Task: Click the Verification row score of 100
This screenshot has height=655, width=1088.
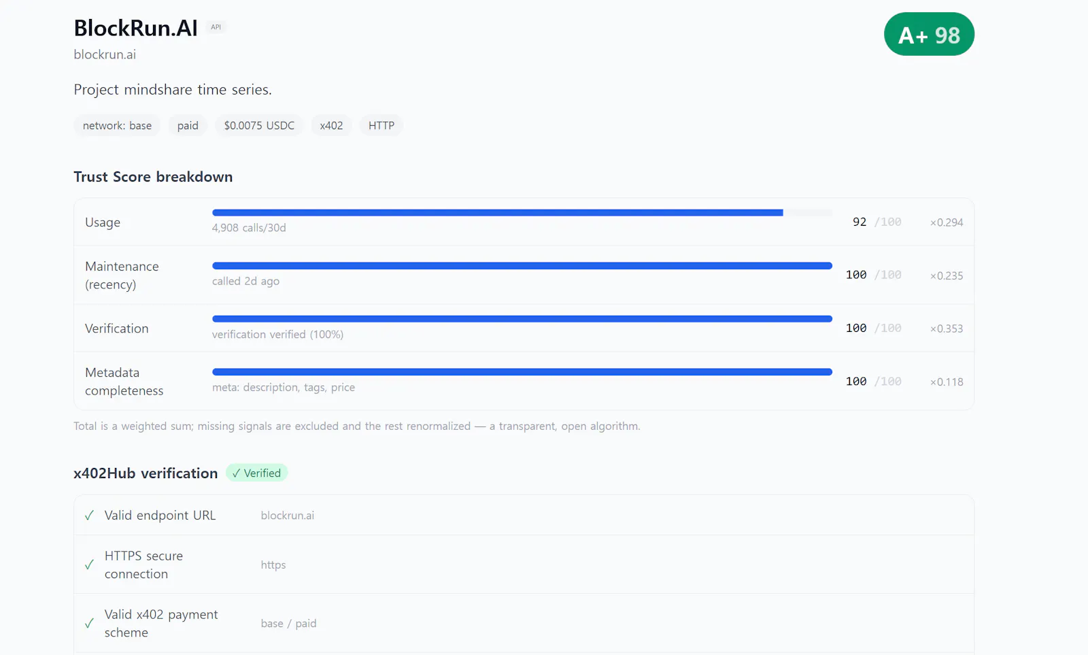Action: pyautogui.click(x=856, y=328)
